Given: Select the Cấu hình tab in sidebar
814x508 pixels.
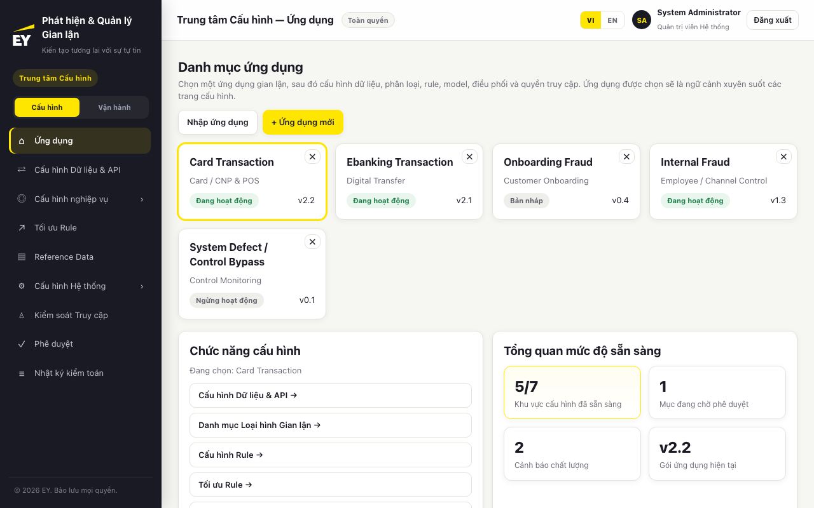Looking at the screenshot, I should point(47,107).
